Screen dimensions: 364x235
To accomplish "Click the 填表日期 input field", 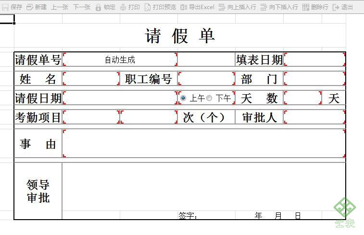I will pos(314,60).
